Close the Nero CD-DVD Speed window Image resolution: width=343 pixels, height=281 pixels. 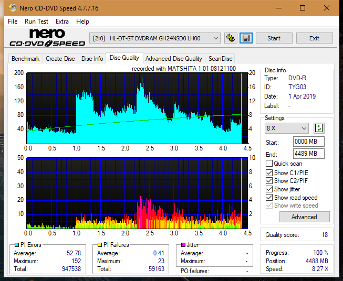click(x=327, y=8)
